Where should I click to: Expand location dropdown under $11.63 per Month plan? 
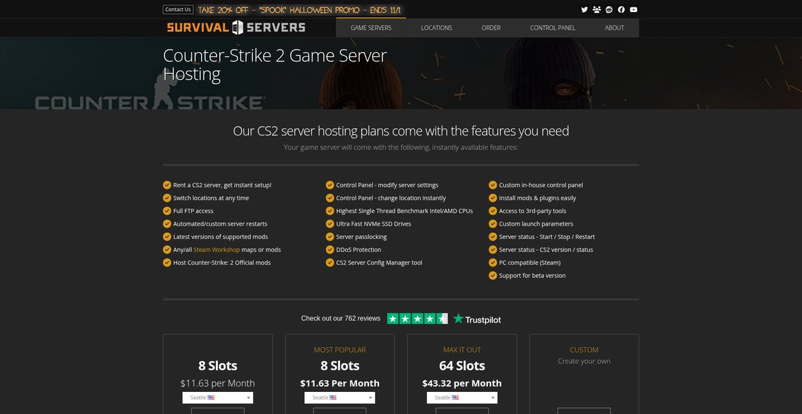coord(218,397)
